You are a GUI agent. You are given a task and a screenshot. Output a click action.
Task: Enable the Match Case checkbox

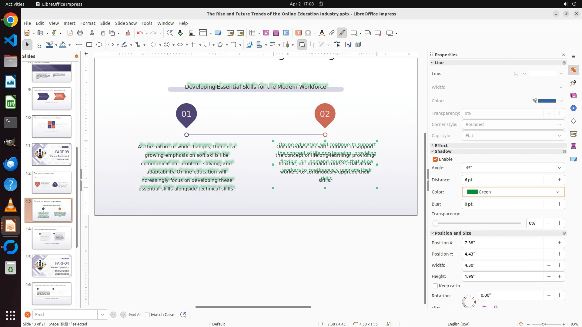(x=147, y=315)
